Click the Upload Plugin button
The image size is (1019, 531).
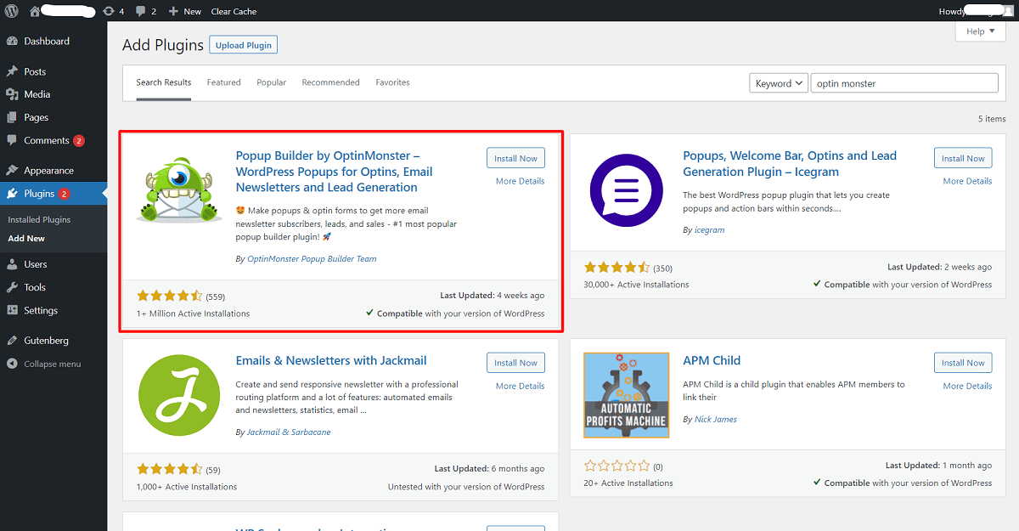tap(245, 45)
